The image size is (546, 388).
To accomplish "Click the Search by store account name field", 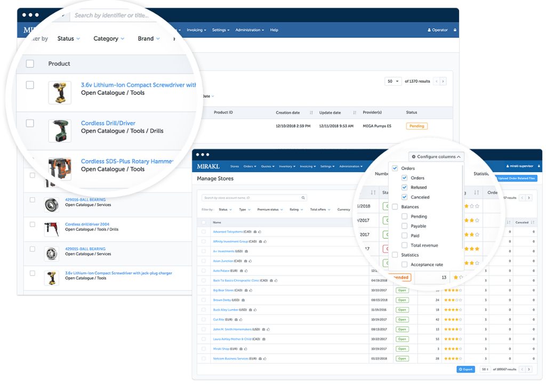I will pyautogui.click(x=254, y=198).
